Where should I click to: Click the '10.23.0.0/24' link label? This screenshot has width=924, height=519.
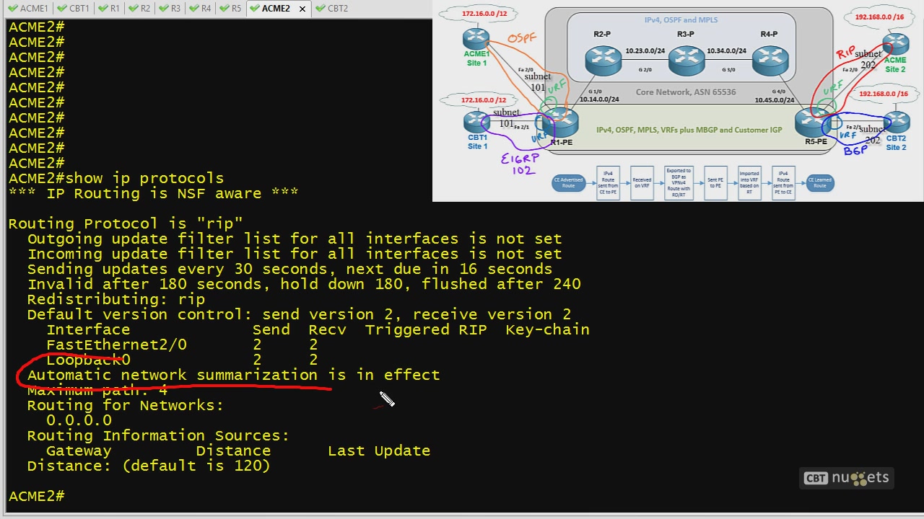[x=645, y=51]
